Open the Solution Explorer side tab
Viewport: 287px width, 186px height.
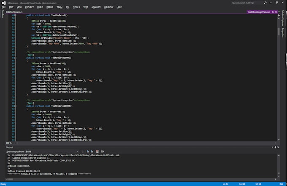(283, 18)
